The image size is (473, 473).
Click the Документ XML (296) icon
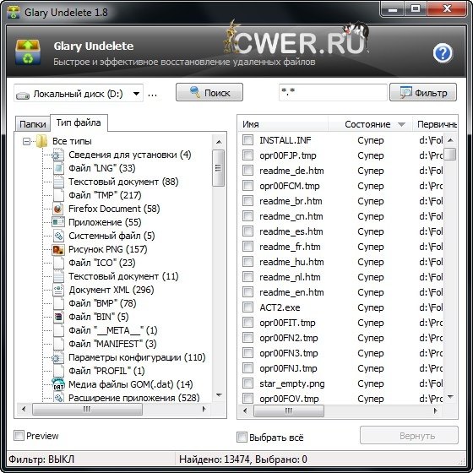[58, 290]
